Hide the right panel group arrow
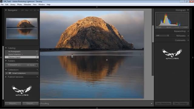 point(193,58)
